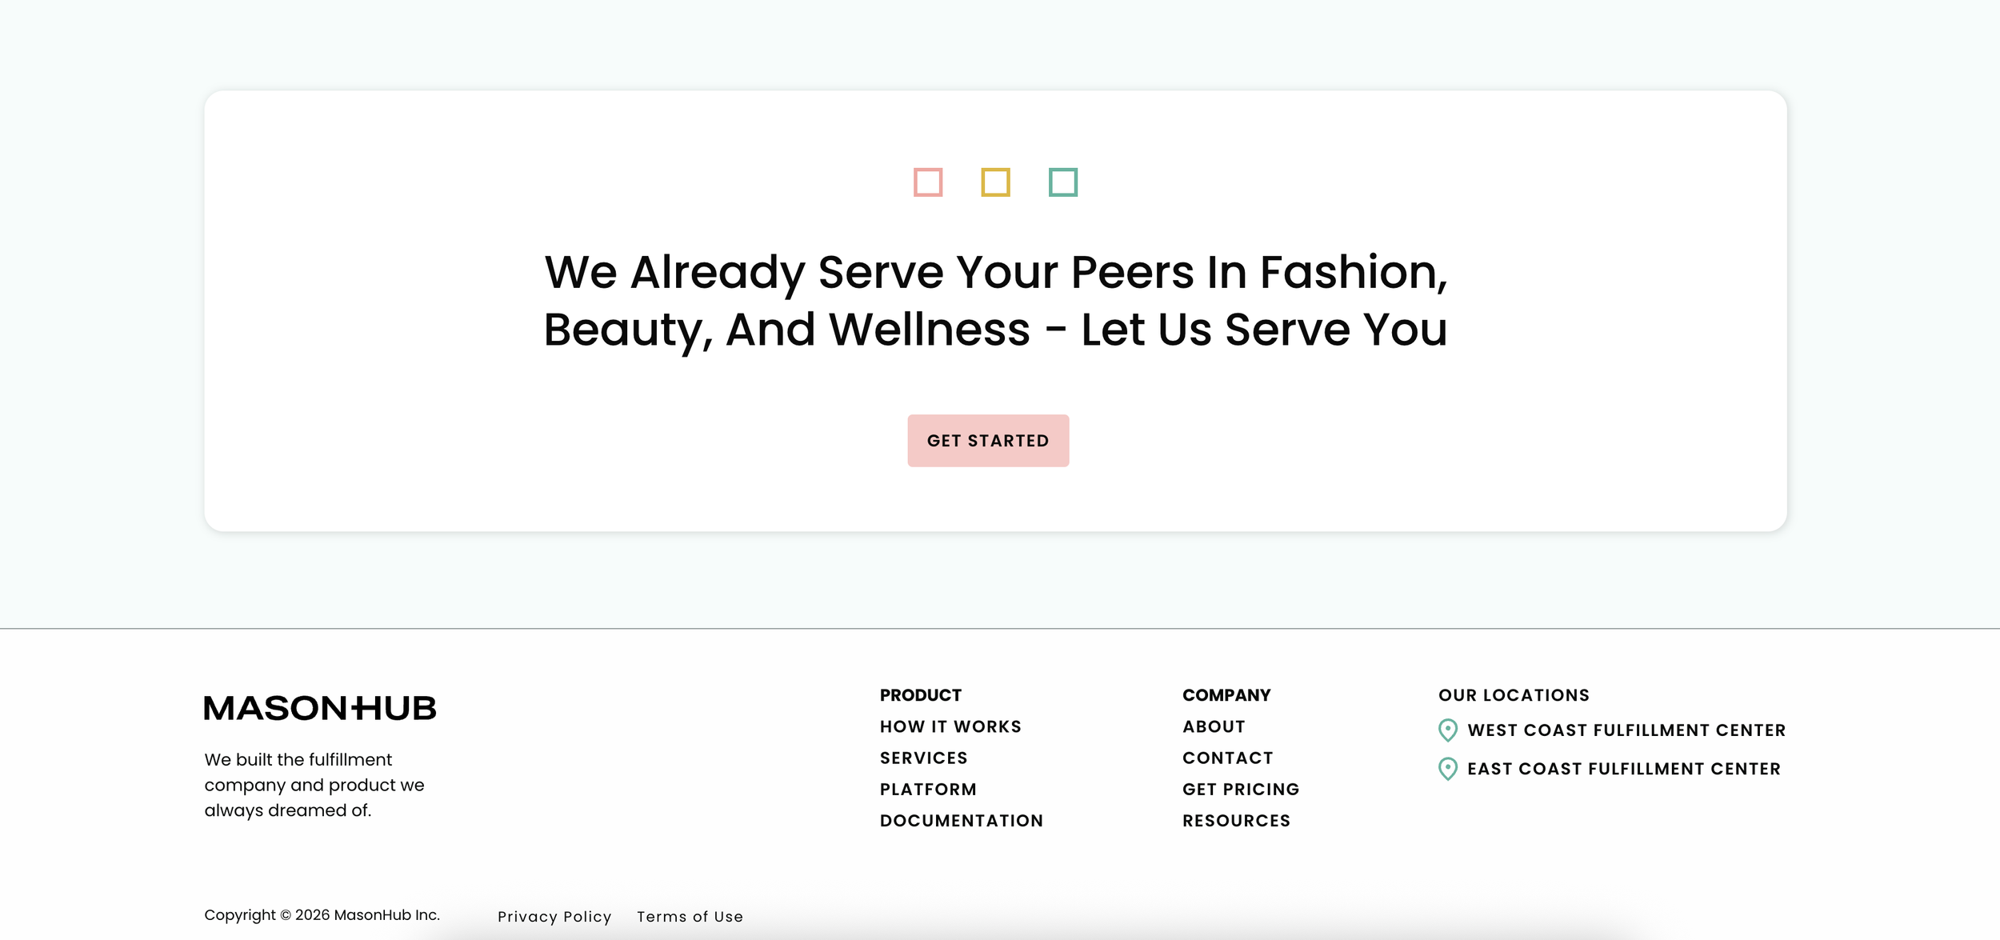This screenshot has width=2000, height=940.
Task: Open the Terms of Use link
Action: (x=690, y=917)
